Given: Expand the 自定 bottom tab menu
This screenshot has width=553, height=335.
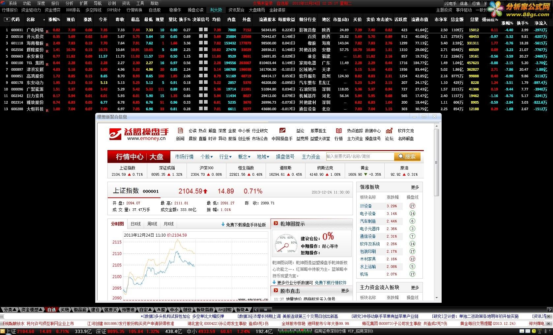Looking at the screenshot, I should click(146, 310).
